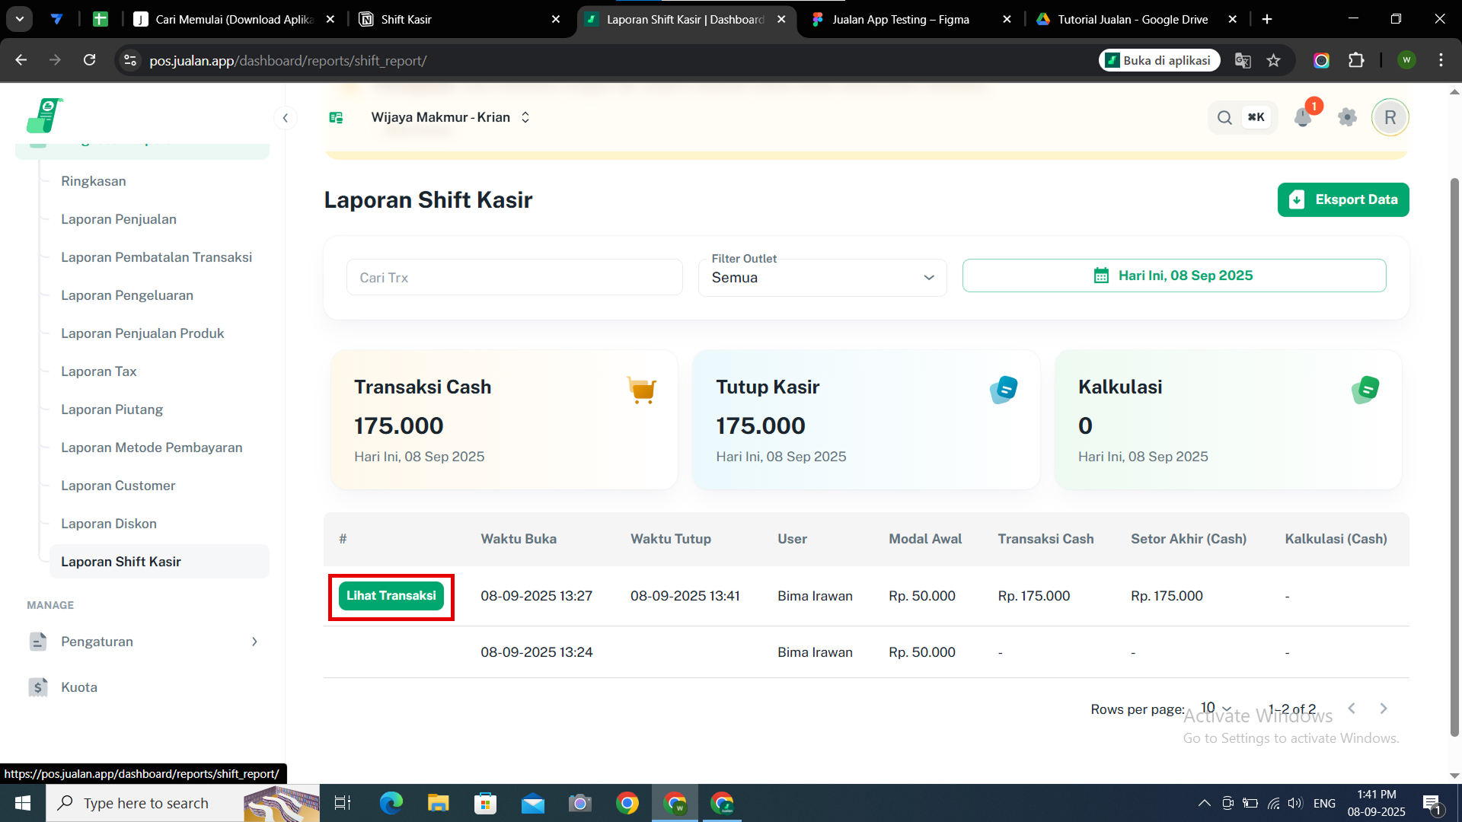The height and width of the screenshot is (822, 1462).
Task: Click the search magnifier icon in header
Action: pyautogui.click(x=1224, y=117)
